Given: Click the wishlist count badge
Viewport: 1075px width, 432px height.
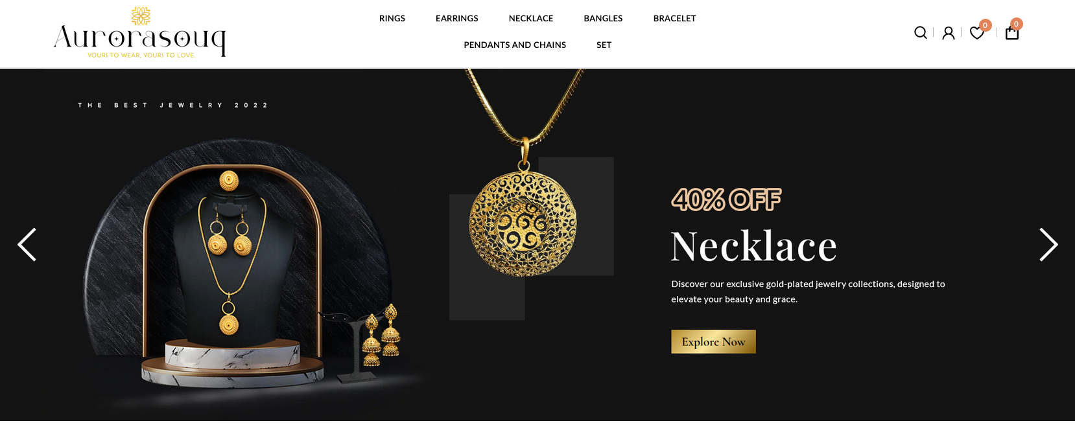Looking at the screenshot, I should (x=985, y=25).
